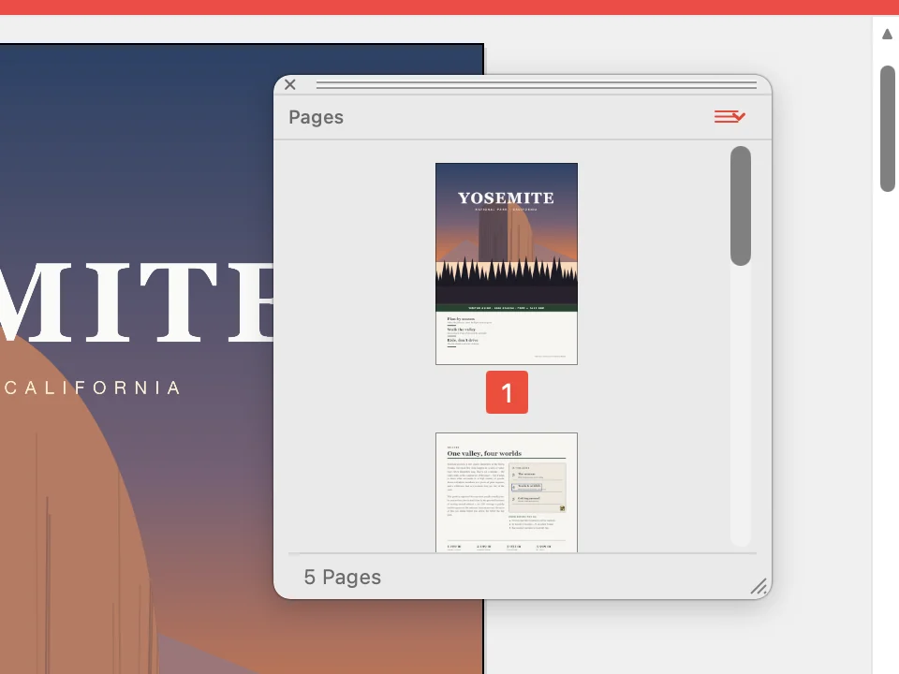Select the 'One valley, four worlds' page thumbnail

point(507,492)
